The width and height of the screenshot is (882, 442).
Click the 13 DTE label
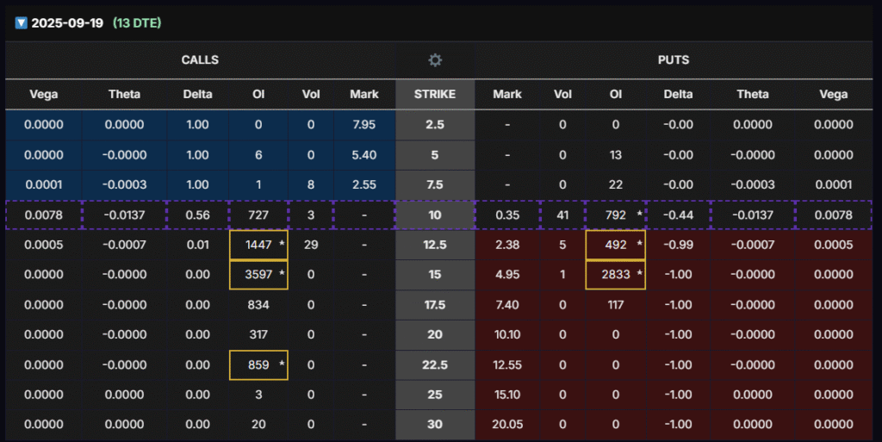click(x=137, y=22)
